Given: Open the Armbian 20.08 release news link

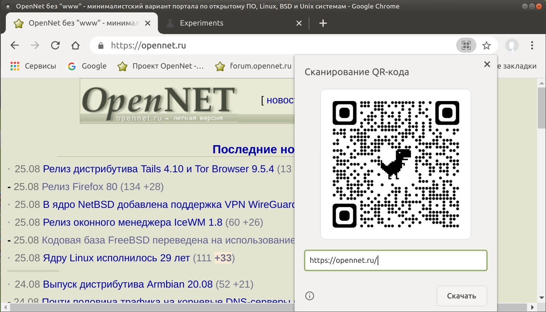Looking at the screenshot, I should coord(128,285).
